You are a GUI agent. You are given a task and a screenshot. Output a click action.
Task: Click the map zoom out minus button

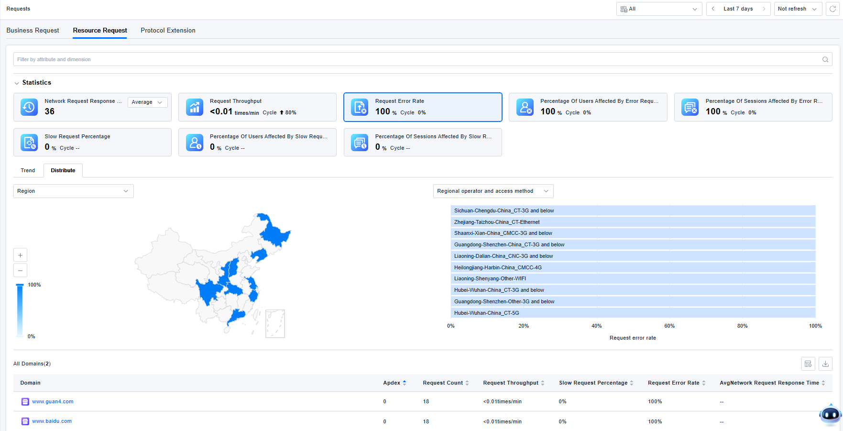click(20, 270)
